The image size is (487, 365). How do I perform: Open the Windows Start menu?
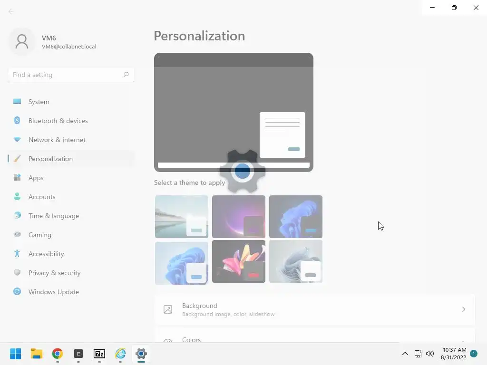[16, 354]
